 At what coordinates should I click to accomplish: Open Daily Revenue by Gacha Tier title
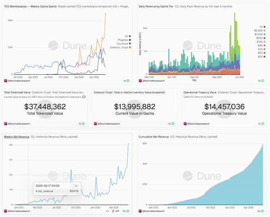click(156, 6)
